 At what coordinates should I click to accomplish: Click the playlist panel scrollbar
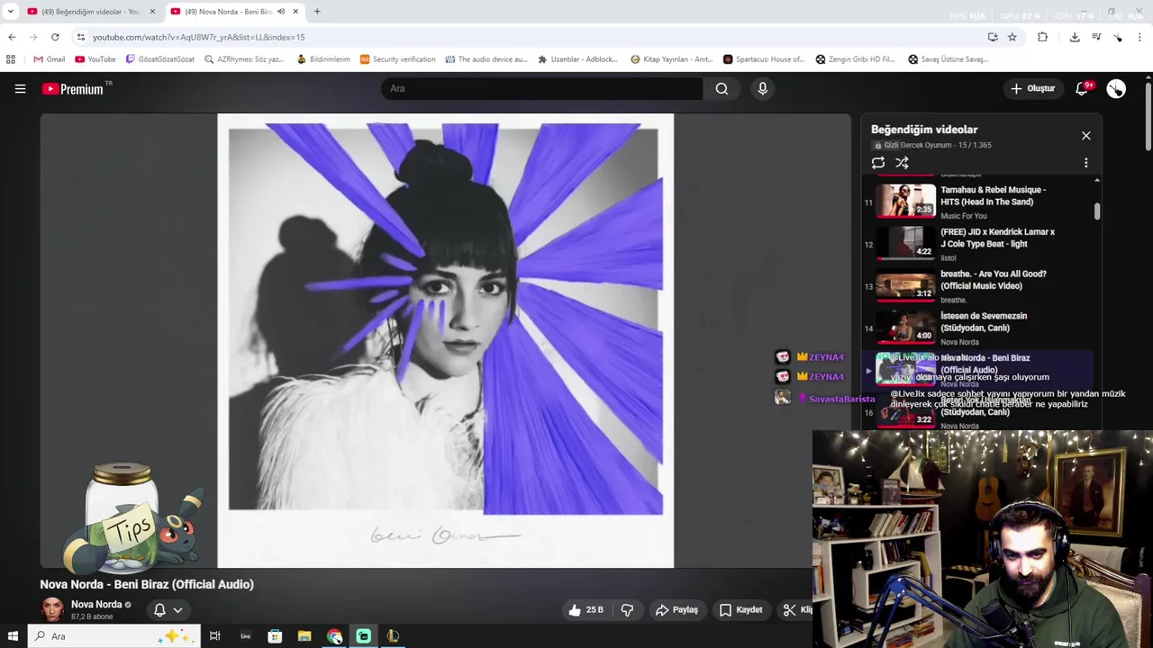(1096, 211)
